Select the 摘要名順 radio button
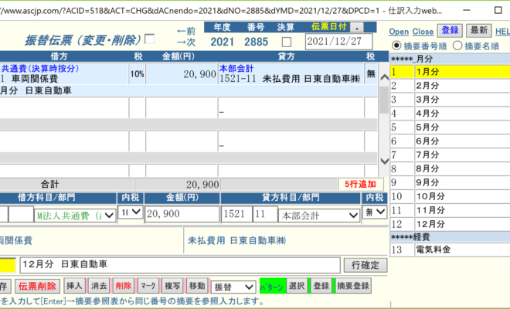Viewport: 510px width, 309px height. point(457,46)
